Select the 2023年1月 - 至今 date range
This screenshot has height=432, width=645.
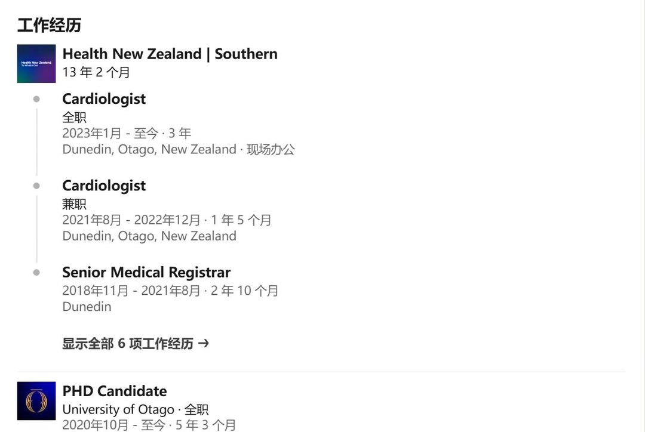(x=127, y=134)
